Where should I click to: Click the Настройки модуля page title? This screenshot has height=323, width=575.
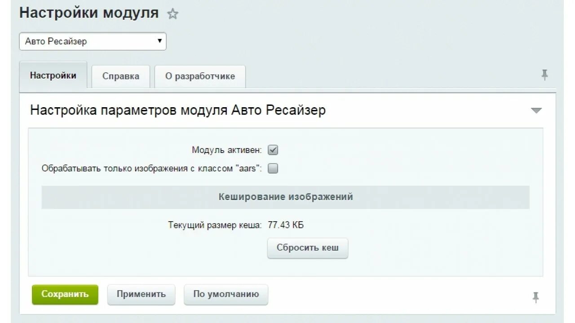[89, 13]
